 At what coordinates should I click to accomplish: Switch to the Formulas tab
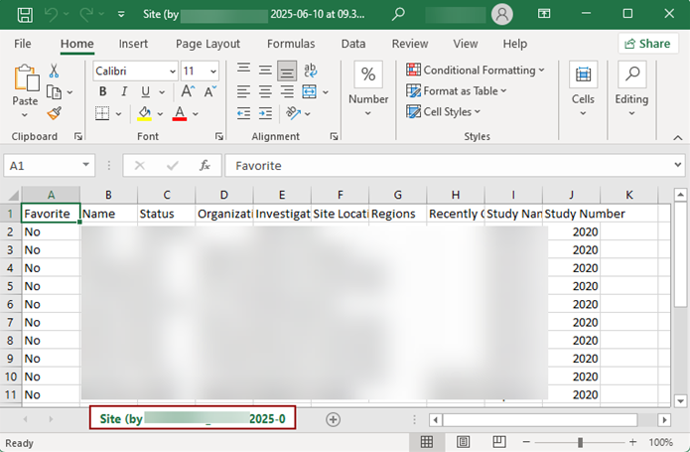click(x=291, y=44)
